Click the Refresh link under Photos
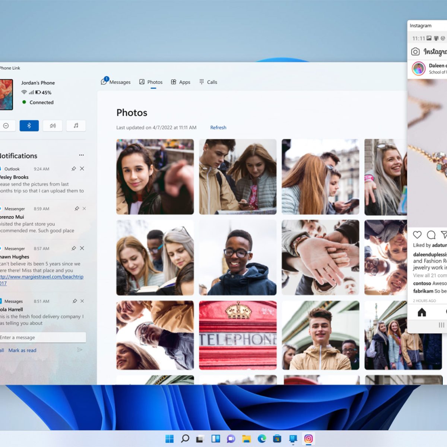Screen dimensions: 447x447 click(218, 127)
